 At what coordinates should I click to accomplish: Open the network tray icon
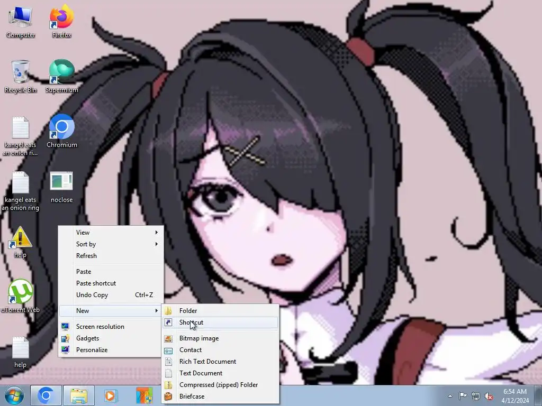coord(476,396)
